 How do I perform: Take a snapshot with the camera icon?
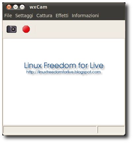[x=12, y=29]
